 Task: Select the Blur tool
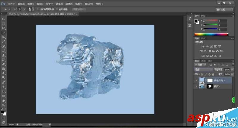coord(4,73)
